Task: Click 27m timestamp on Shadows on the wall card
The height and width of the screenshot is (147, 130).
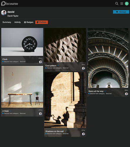Action: point(83,130)
